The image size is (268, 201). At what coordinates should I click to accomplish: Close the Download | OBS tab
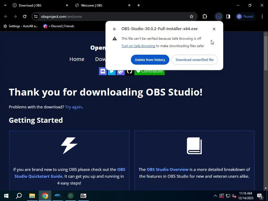point(67,5)
